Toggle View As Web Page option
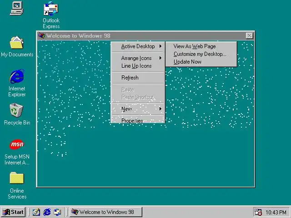291x218 pixels. [x=201, y=46]
